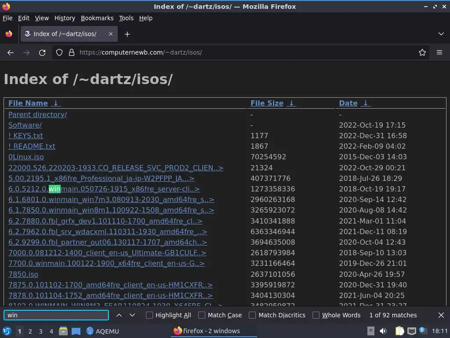450x338 pixels.
Task: Open the volume speaker tray icon
Action: pos(383,331)
